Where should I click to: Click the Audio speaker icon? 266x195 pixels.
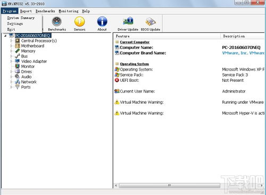17,77
